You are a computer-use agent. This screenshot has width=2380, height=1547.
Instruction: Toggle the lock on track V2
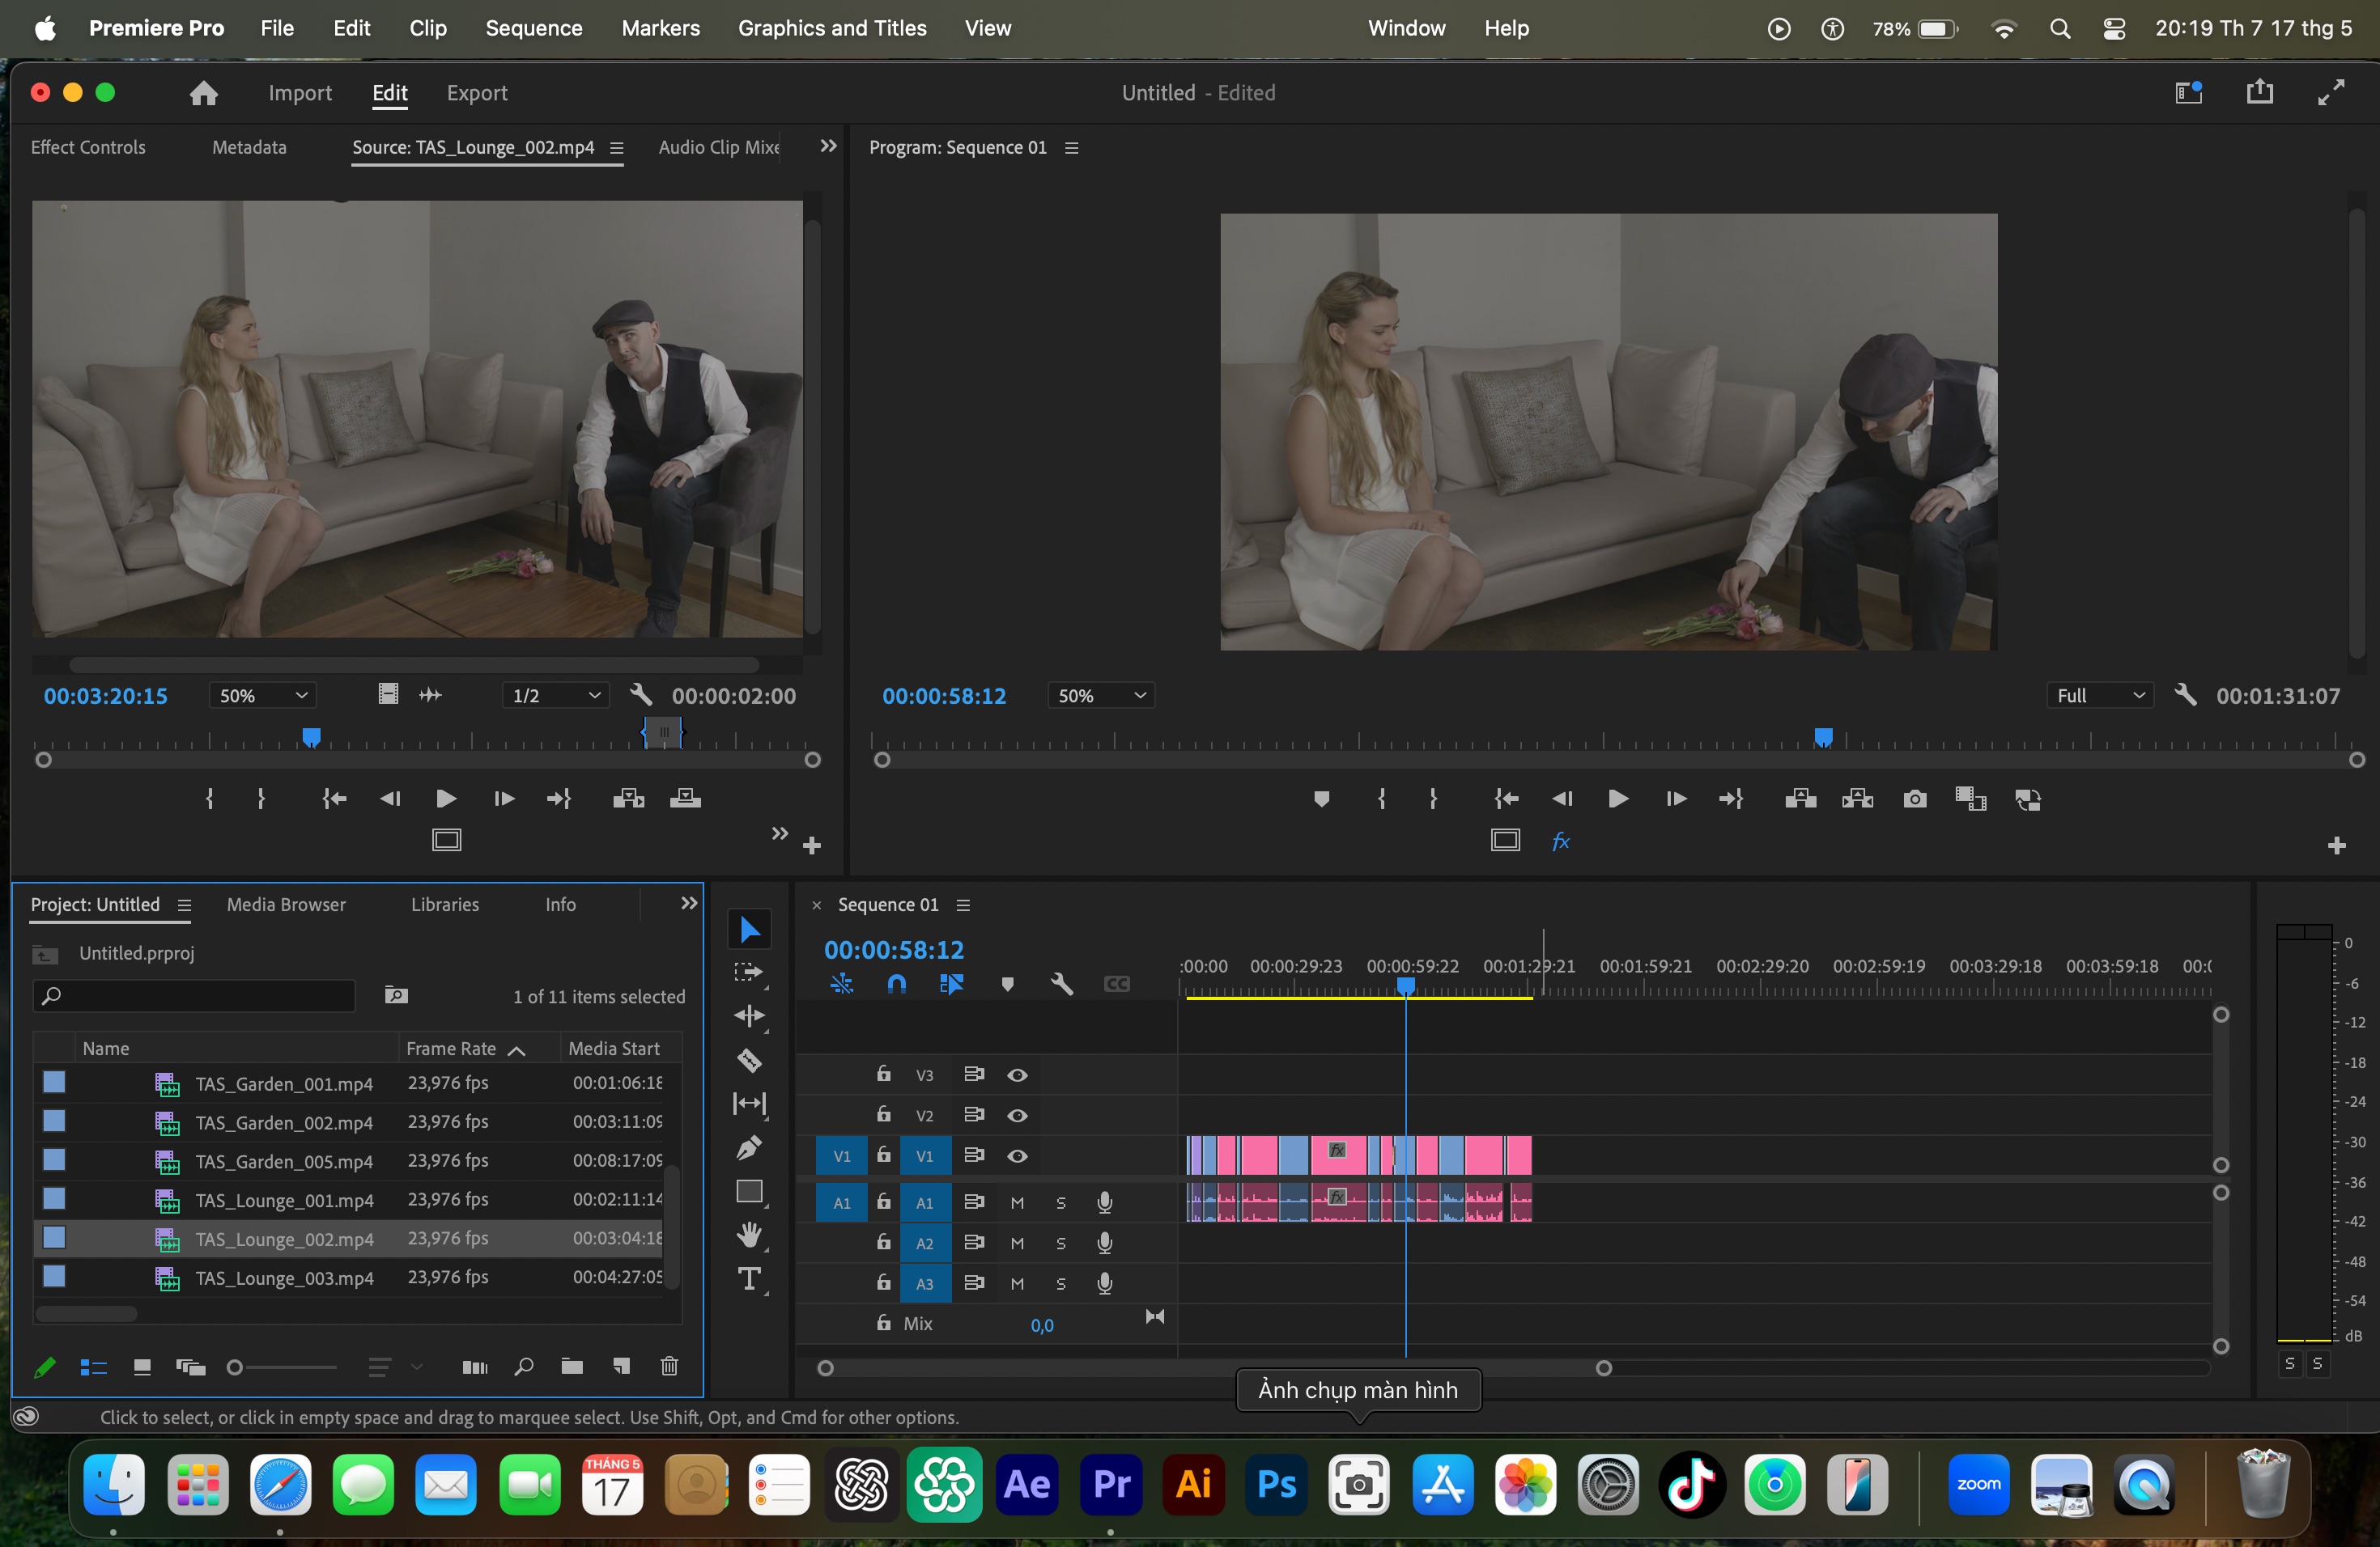pos(884,1113)
